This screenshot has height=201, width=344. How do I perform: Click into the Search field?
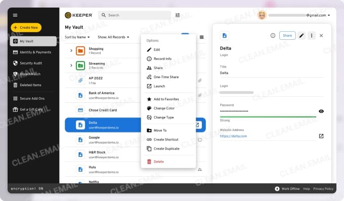click(135, 15)
